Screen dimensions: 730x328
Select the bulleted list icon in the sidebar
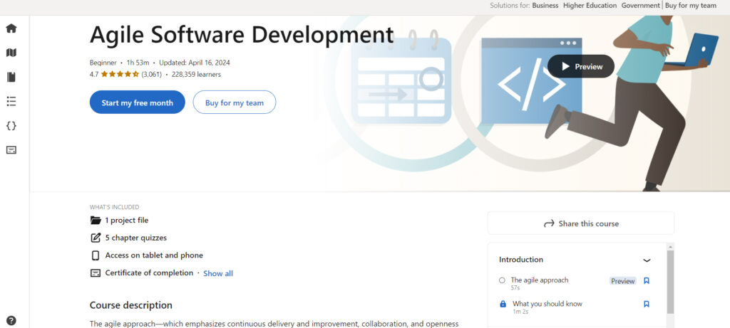11,101
